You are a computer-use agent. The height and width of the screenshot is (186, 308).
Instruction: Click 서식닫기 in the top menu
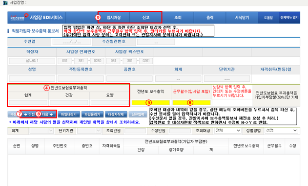point(242,18)
